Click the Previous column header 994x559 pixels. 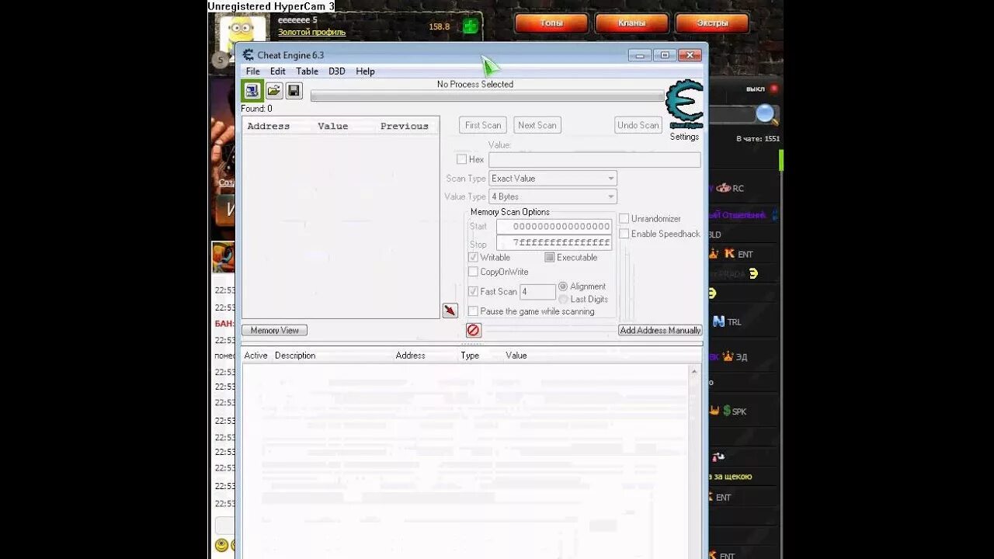tap(405, 126)
